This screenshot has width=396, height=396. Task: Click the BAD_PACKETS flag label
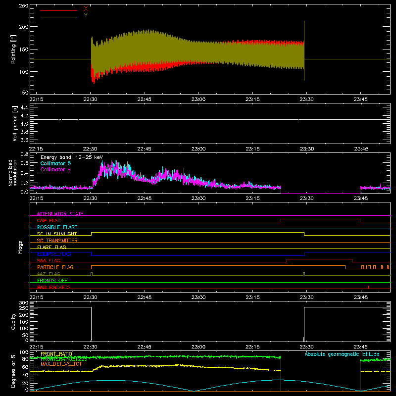(x=54, y=287)
